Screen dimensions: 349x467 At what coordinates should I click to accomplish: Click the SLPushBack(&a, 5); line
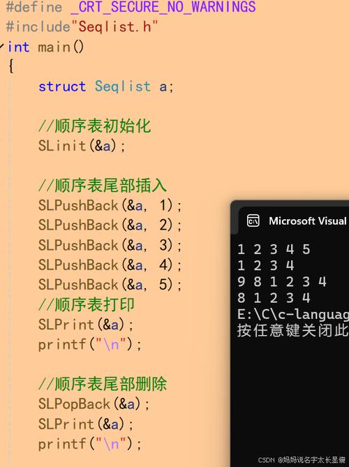click(x=110, y=284)
